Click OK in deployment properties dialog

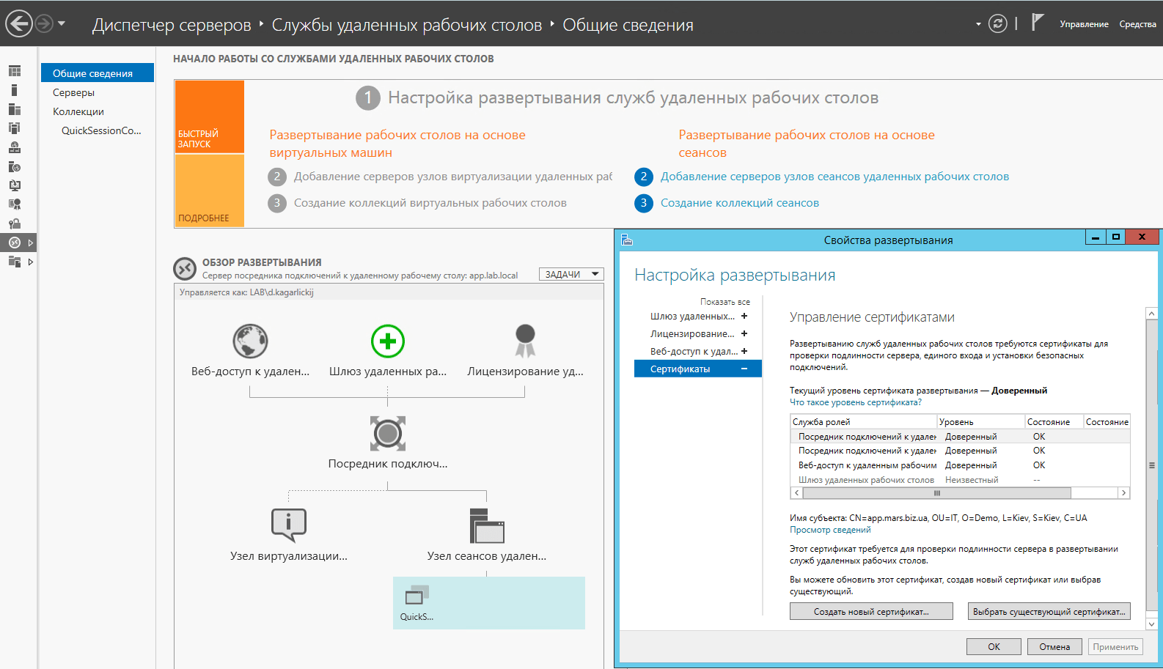pyautogui.click(x=994, y=646)
